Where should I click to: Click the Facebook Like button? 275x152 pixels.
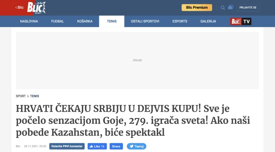pos(97,146)
